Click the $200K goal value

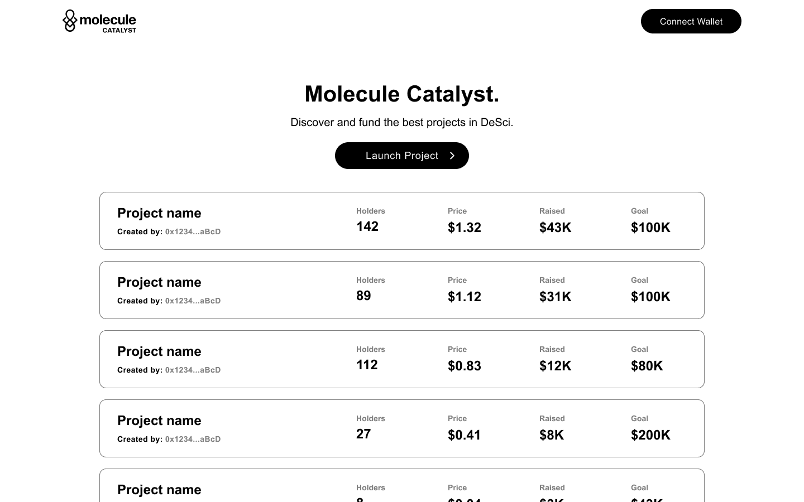pyautogui.click(x=650, y=435)
